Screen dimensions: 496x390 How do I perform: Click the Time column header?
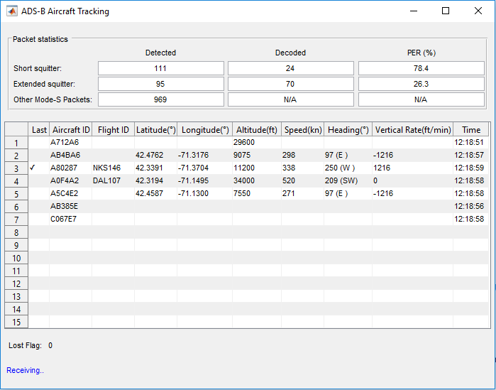471,130
